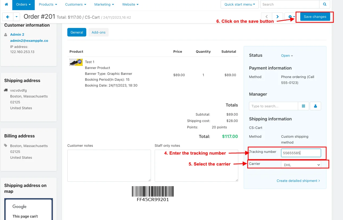This screenshot has height=220, width=343.
Task: Click the Customer notes text area
Action: [x=109, y=166]
